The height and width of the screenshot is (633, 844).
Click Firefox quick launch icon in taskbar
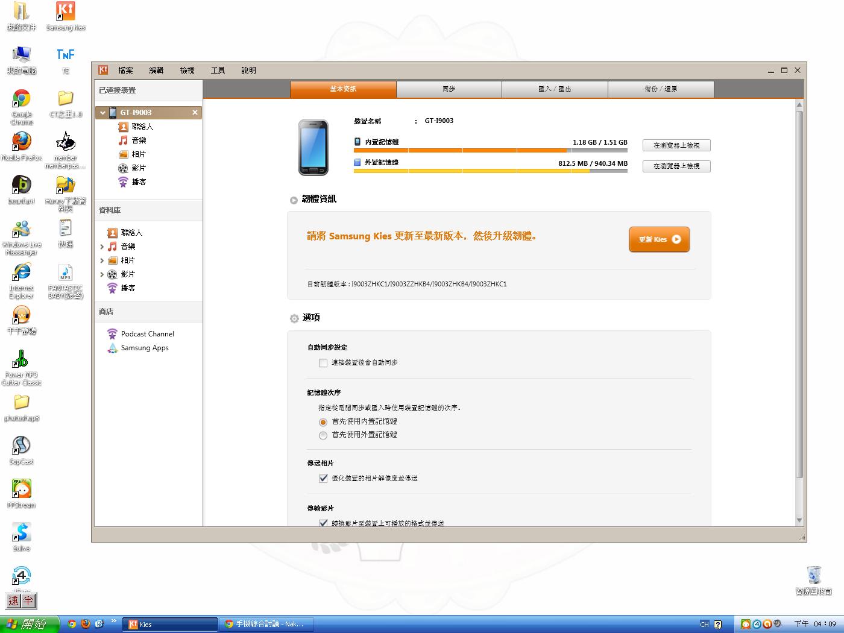[x=86, y=624]
